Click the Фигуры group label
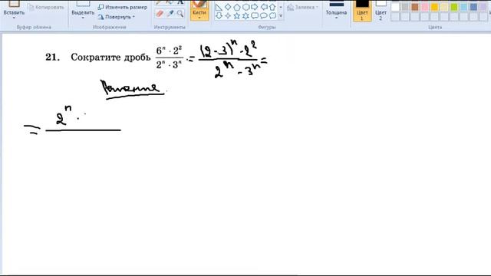 click(267, 28)
